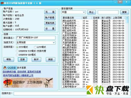The width and height of the screenshot is (131, 98).
Task: Select server row 北京网通CN-1625
Action: tap(93, 65)
